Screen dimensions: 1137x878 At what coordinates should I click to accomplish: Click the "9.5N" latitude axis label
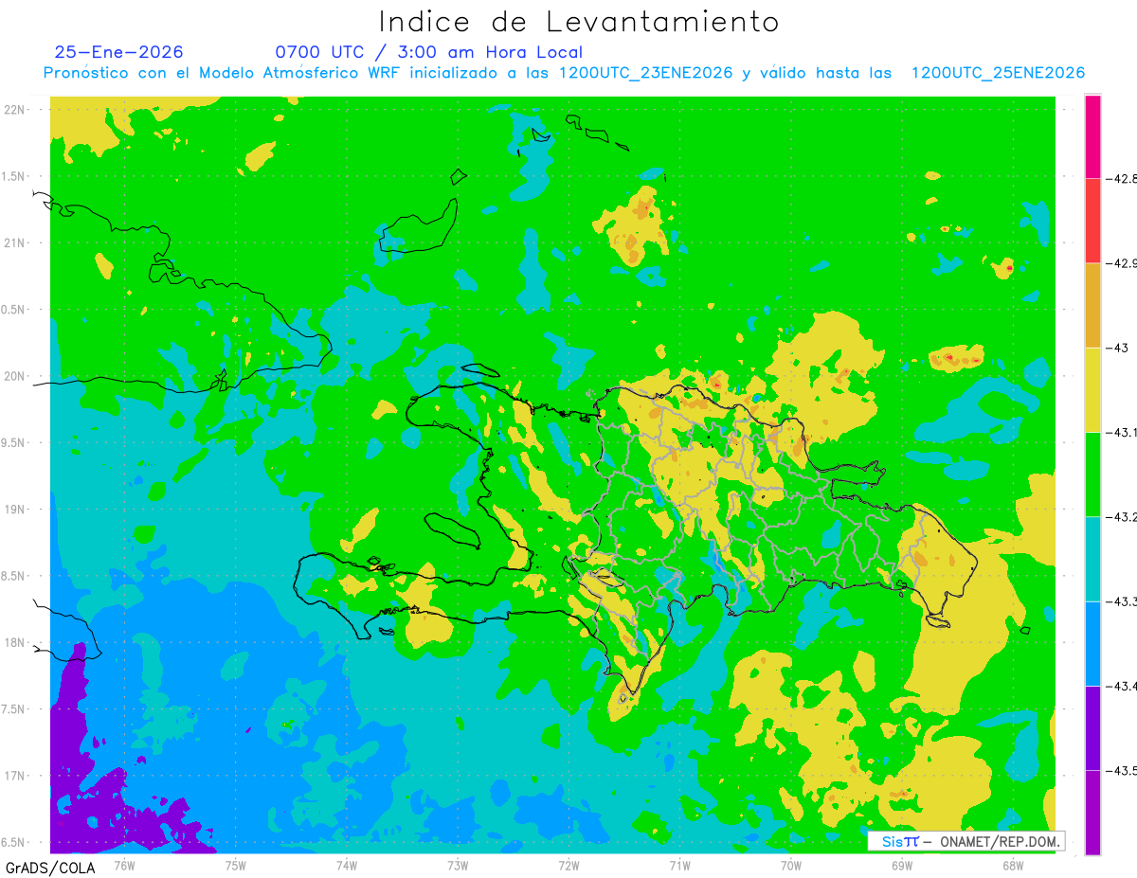click(14, 442)
